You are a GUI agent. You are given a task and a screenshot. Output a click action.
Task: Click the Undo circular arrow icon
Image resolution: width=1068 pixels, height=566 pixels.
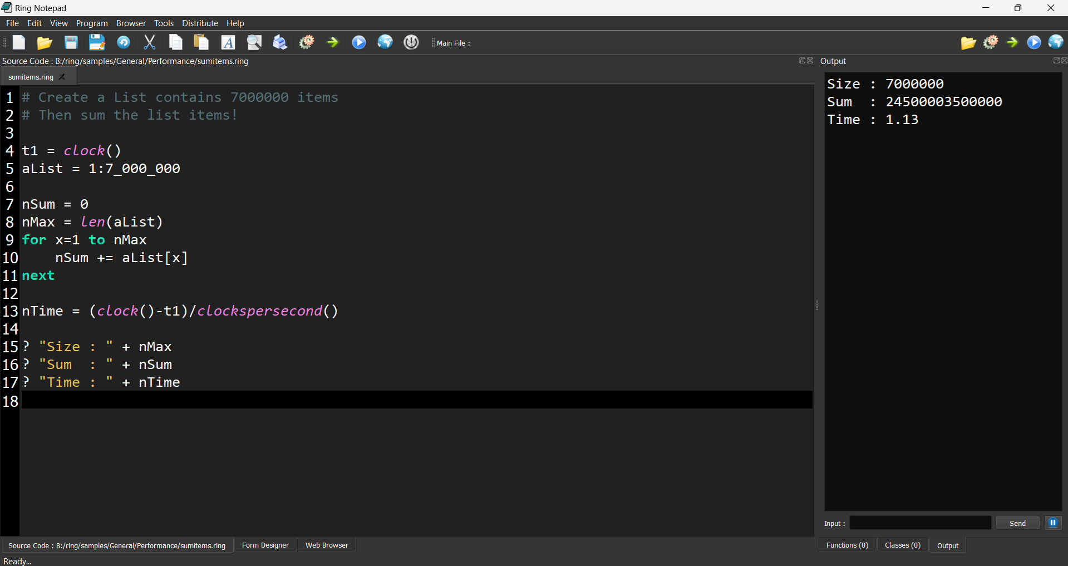[124, 42]
